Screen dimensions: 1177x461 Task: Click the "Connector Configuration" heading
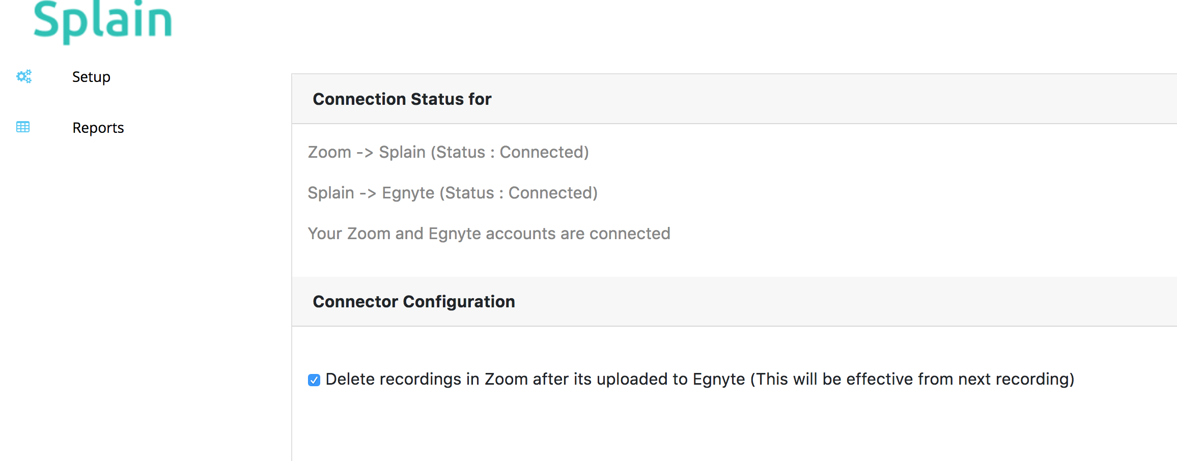click(x=413, y=301)
